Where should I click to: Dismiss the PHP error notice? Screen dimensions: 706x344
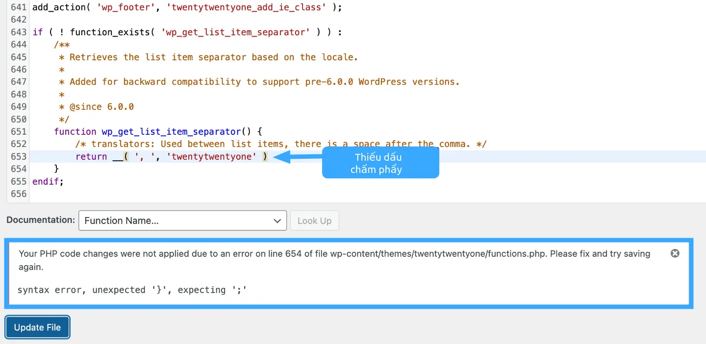[675, 253]
